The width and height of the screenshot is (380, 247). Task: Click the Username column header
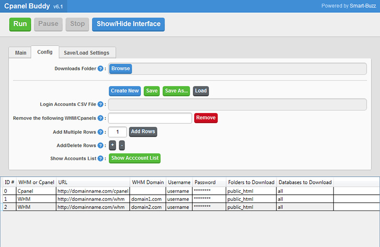pyautogui.click(x=179, y=182)
